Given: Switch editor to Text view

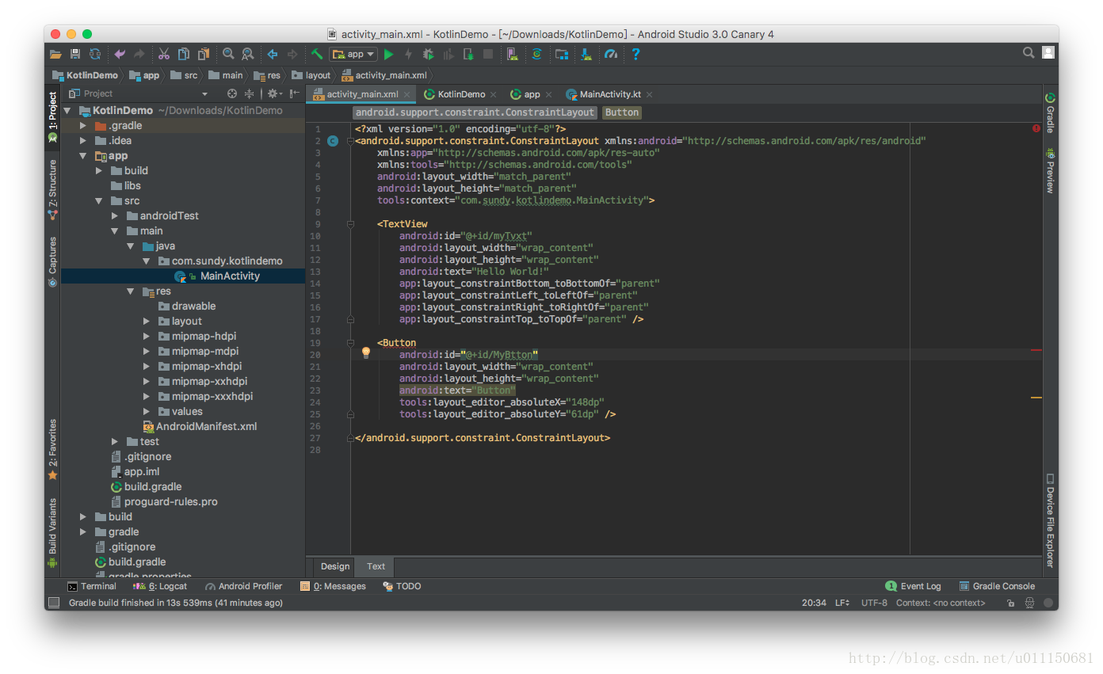Looking at the screenshot, I should [x=376, y=566].
